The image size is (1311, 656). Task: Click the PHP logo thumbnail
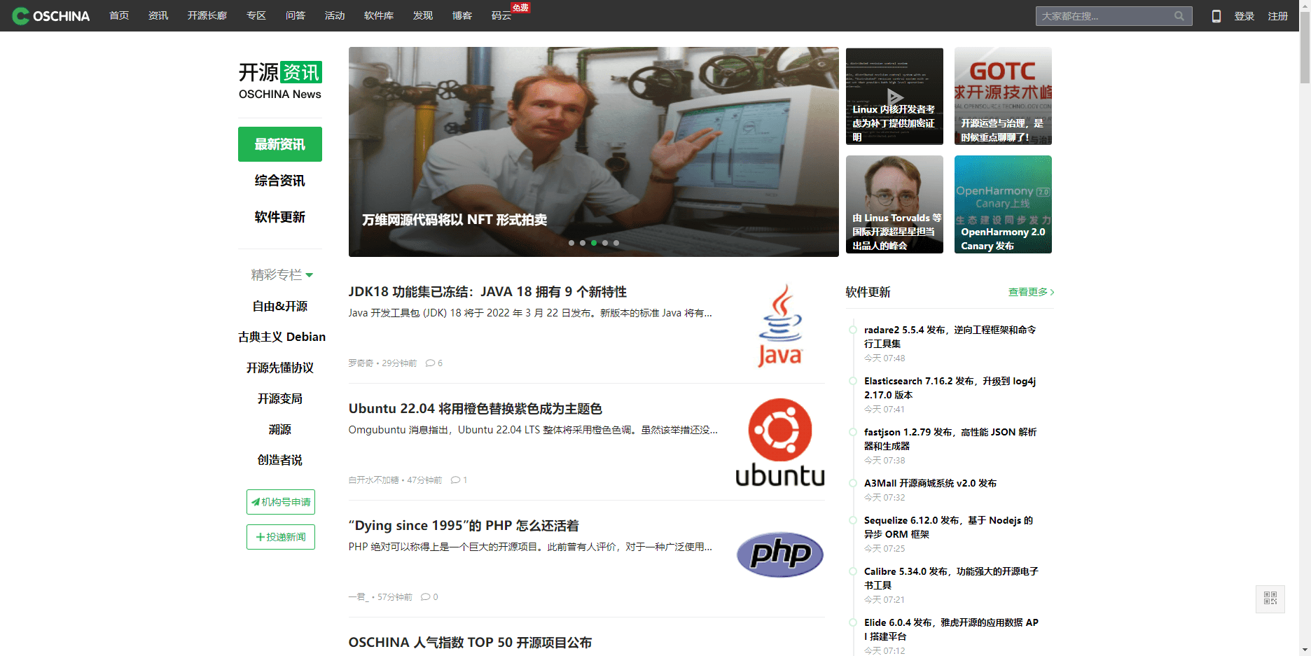point(780,554)
